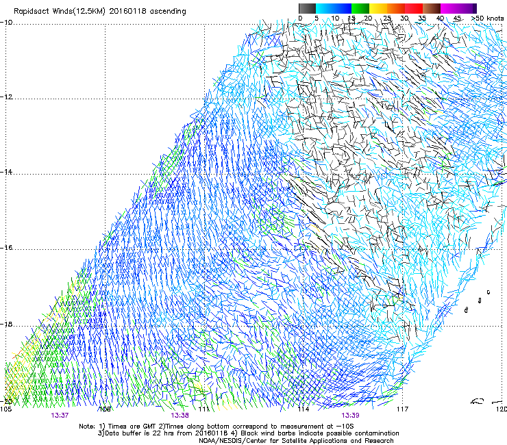This screenshot has width=507, height=445.
Task: Click the '-18' latitude axis label
Action: coord(6,325)
